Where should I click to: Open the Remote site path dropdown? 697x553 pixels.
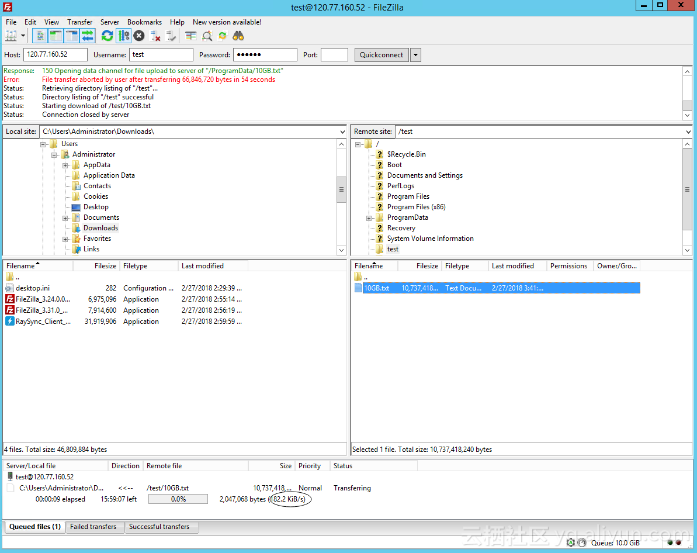(x=688, y=132)
